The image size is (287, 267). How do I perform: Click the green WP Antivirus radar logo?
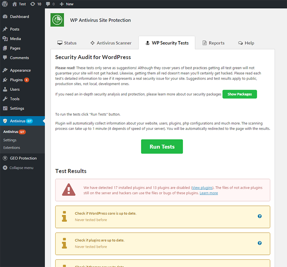tap(57, 20)
